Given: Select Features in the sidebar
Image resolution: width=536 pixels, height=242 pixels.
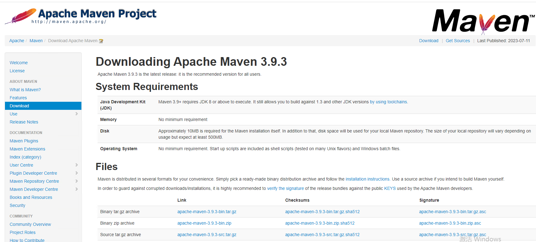Looking at the screenshot, I should [18, 98].
